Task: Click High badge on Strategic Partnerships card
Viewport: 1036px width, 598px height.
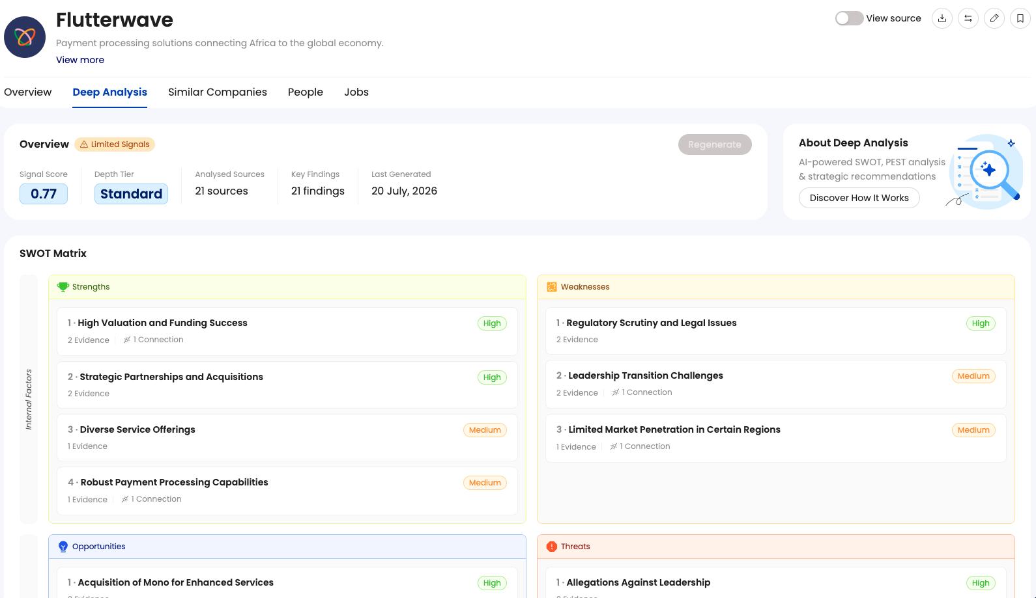Action: tap(492, 377)
